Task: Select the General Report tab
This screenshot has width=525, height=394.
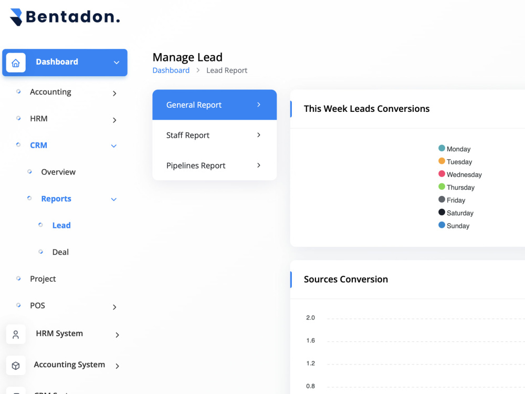Action: point(215,105)
